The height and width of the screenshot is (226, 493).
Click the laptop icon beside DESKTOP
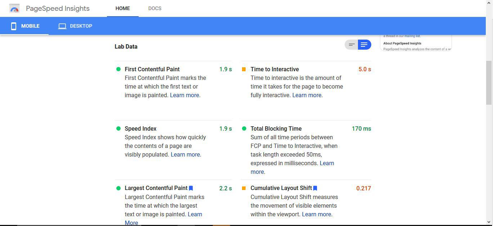62,26
